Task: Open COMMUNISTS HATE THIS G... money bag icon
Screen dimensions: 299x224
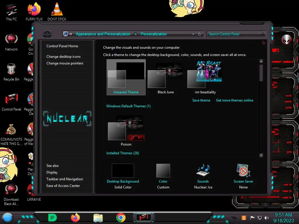Action: 11,134
